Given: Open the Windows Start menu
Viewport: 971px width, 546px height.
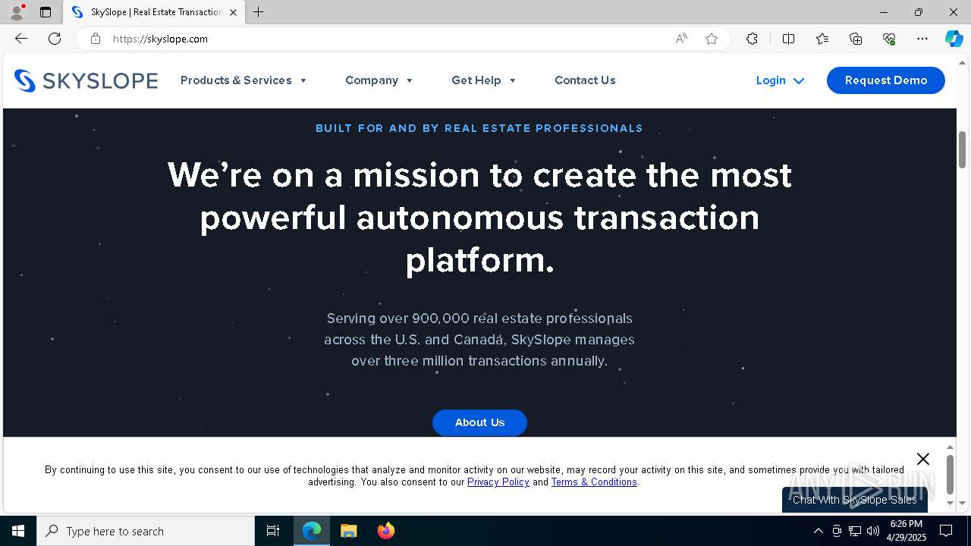Looking at the screenshot, I should pos(18,531).
